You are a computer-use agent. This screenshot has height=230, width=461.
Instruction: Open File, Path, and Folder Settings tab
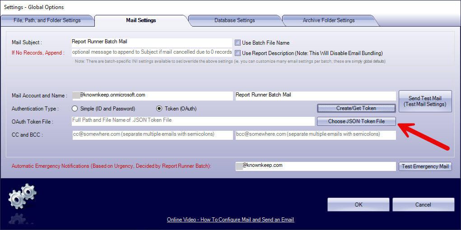point(47,20)
